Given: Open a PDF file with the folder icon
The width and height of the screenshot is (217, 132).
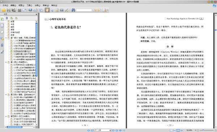Looking at the screenshot, I should coord(4,10).
